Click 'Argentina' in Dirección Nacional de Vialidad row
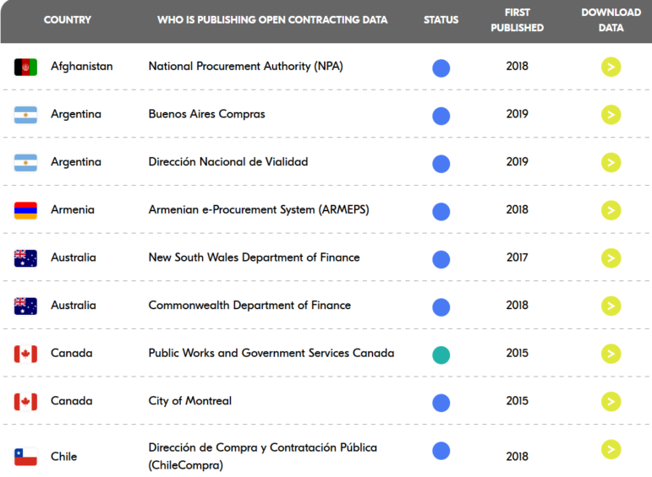652x477 pixels. (x=75, y=162)
